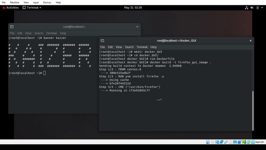Click the recording icon in VirtualBox status bar
Image resolution: width=266 pixels, height=150 pixels.
(x=239, y=142)
